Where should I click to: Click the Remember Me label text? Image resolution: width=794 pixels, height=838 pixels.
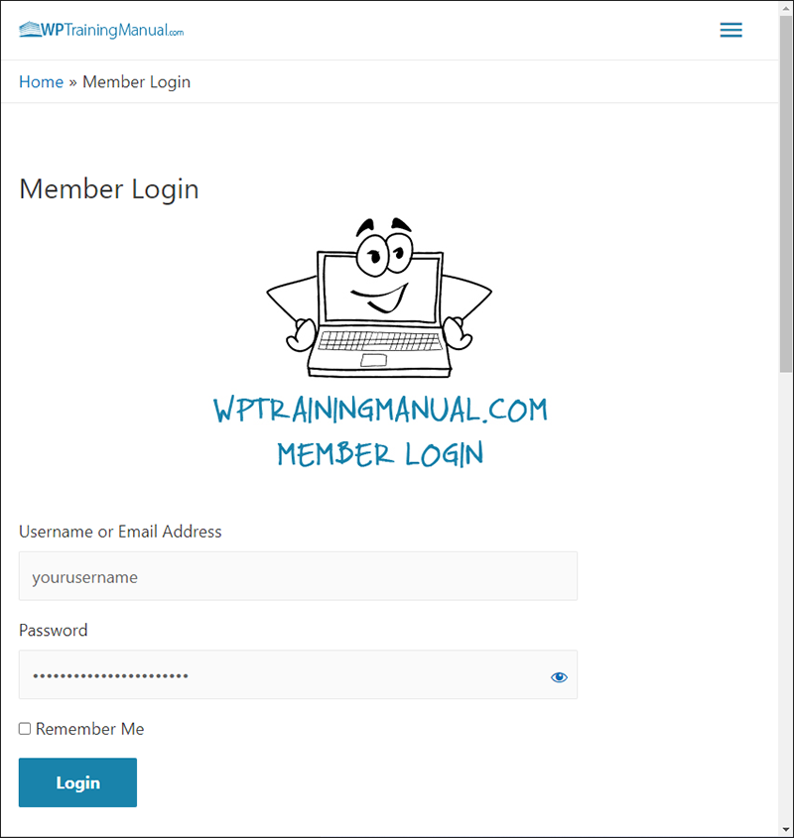coord(90,729)
